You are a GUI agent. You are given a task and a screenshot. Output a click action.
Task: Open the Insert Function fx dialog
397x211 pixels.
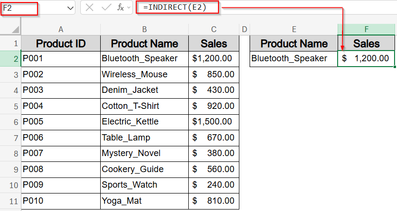coord(120,7)
